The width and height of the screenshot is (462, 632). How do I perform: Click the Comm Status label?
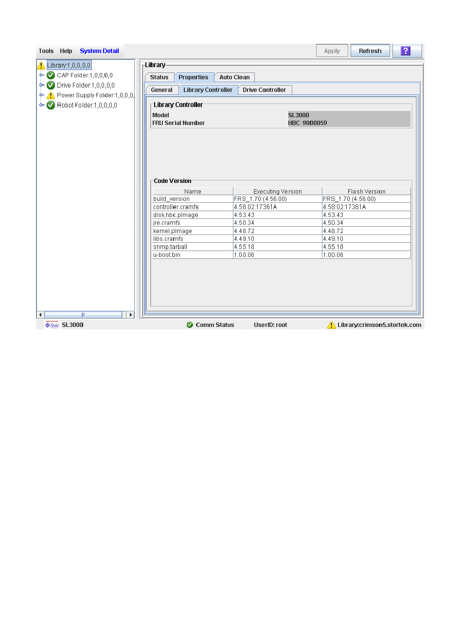(215, 325)
